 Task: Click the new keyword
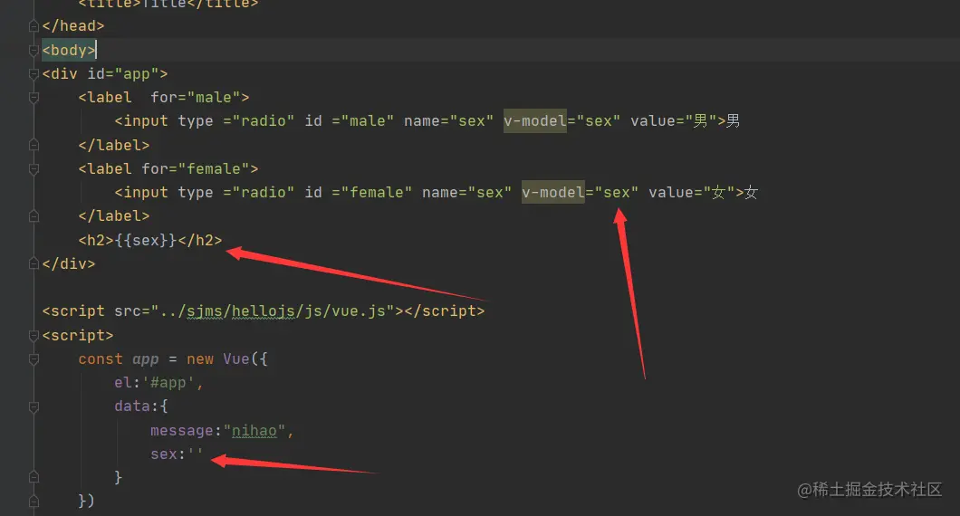coord(200,359)
